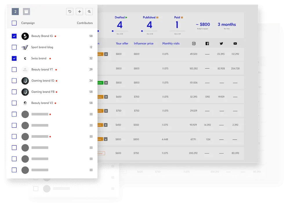Uncheck the Beauty Brand IG checkbox
The height and width of the screenshot is (209, 290).
(14, 36)
